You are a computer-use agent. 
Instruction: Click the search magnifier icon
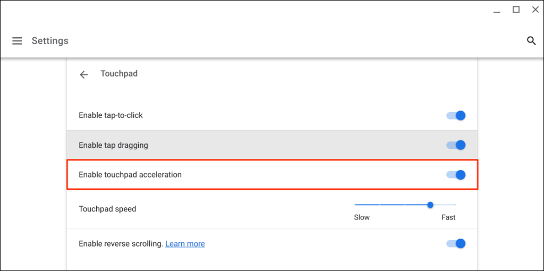coord(531,41)
